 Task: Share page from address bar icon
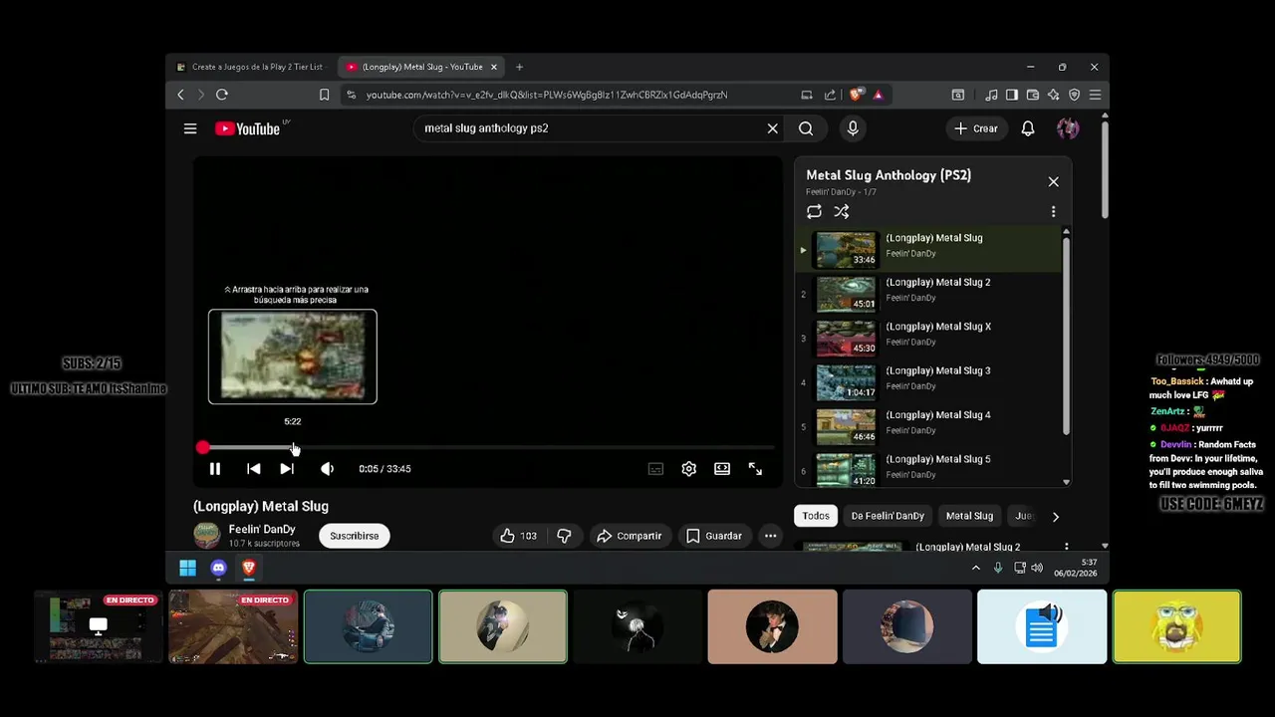(x=830, y=95)
